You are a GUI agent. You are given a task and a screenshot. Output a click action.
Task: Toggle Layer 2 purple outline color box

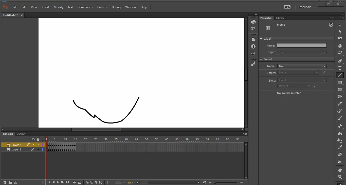click(42, 145)
